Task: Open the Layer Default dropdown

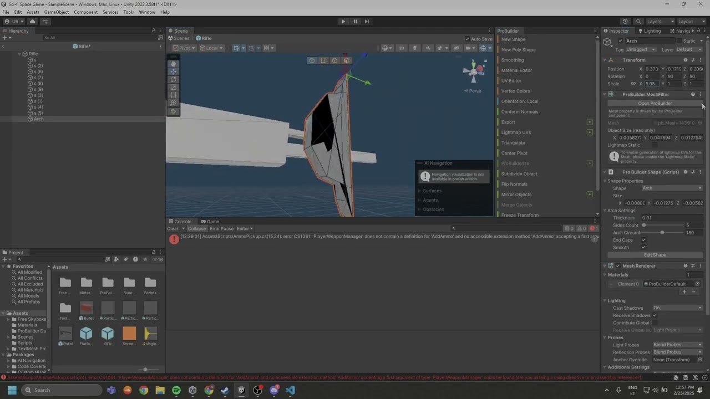Action: pyautogui.click(x=689, y=49)
